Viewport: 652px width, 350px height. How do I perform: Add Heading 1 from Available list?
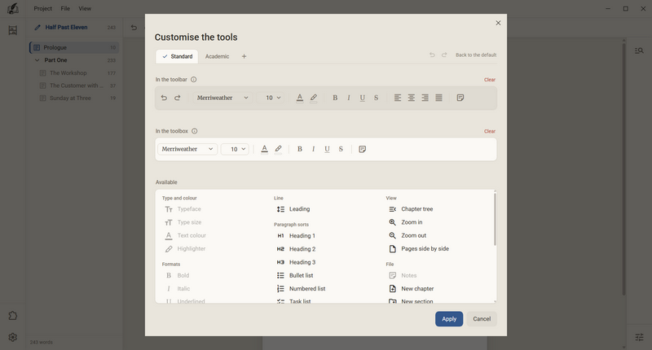pyautogui.click(x=296, y=236)
